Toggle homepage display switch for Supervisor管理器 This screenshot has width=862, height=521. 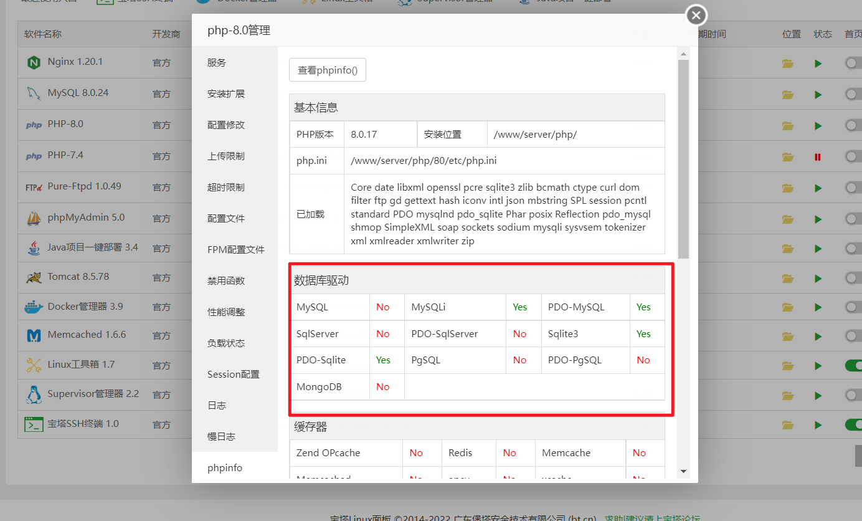click(x=853, y=395)
